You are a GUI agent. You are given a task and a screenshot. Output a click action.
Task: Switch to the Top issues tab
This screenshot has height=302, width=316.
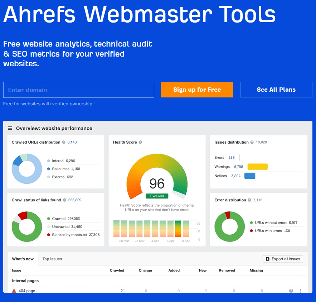pyautogui.click(x=52, y=259)
